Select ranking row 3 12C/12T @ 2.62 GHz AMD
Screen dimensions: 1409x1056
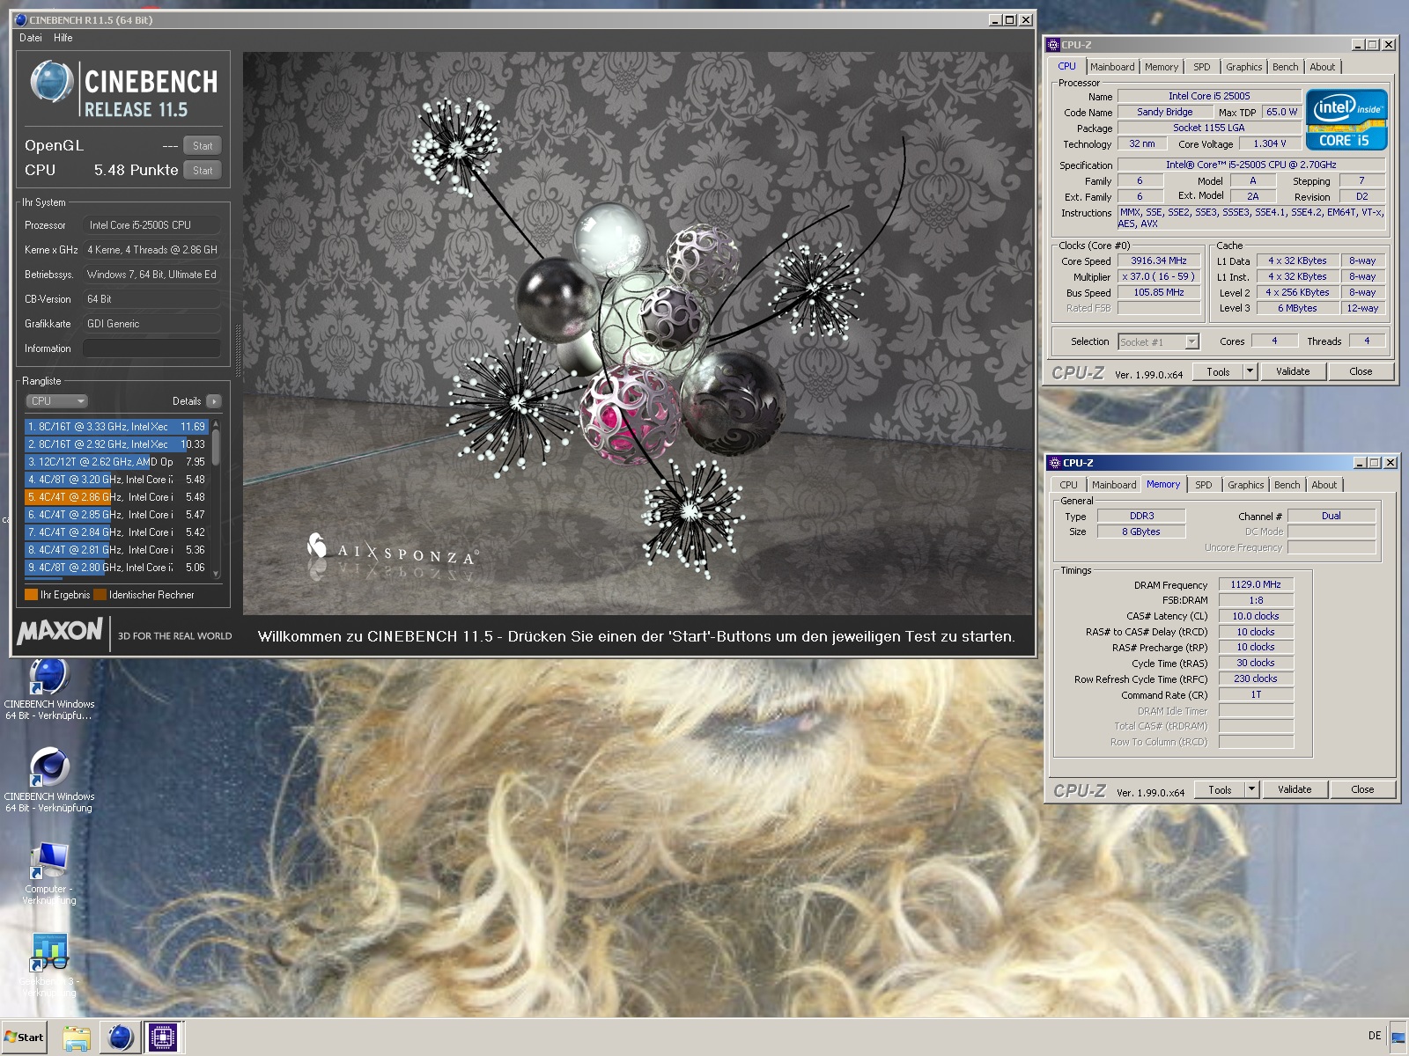(x=116, y=462)
